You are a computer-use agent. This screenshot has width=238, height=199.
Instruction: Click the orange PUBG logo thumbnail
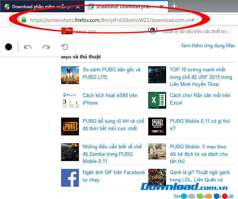coord(70,126)
